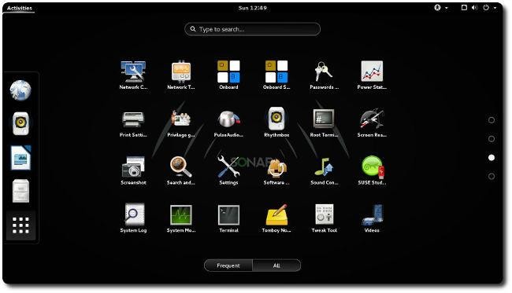Viewport: 512px width, 293px height.
Task: Open Power Statistics application
Action: [372, 75]
